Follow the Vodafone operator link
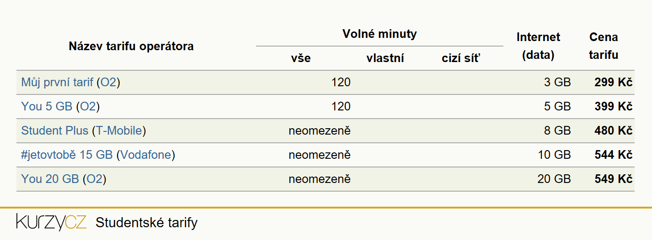 click(x=146, y=155)
